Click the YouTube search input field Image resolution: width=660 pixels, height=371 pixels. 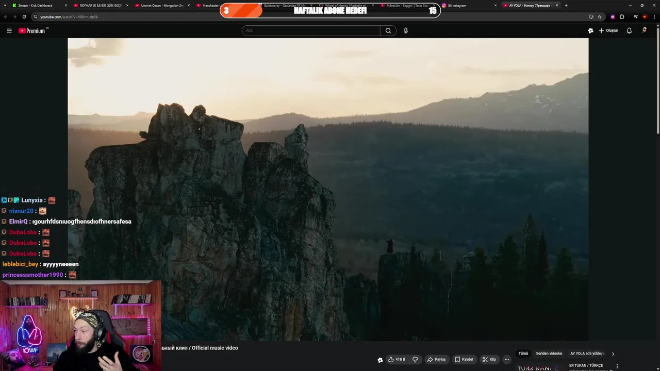click(x=311, y=31)
